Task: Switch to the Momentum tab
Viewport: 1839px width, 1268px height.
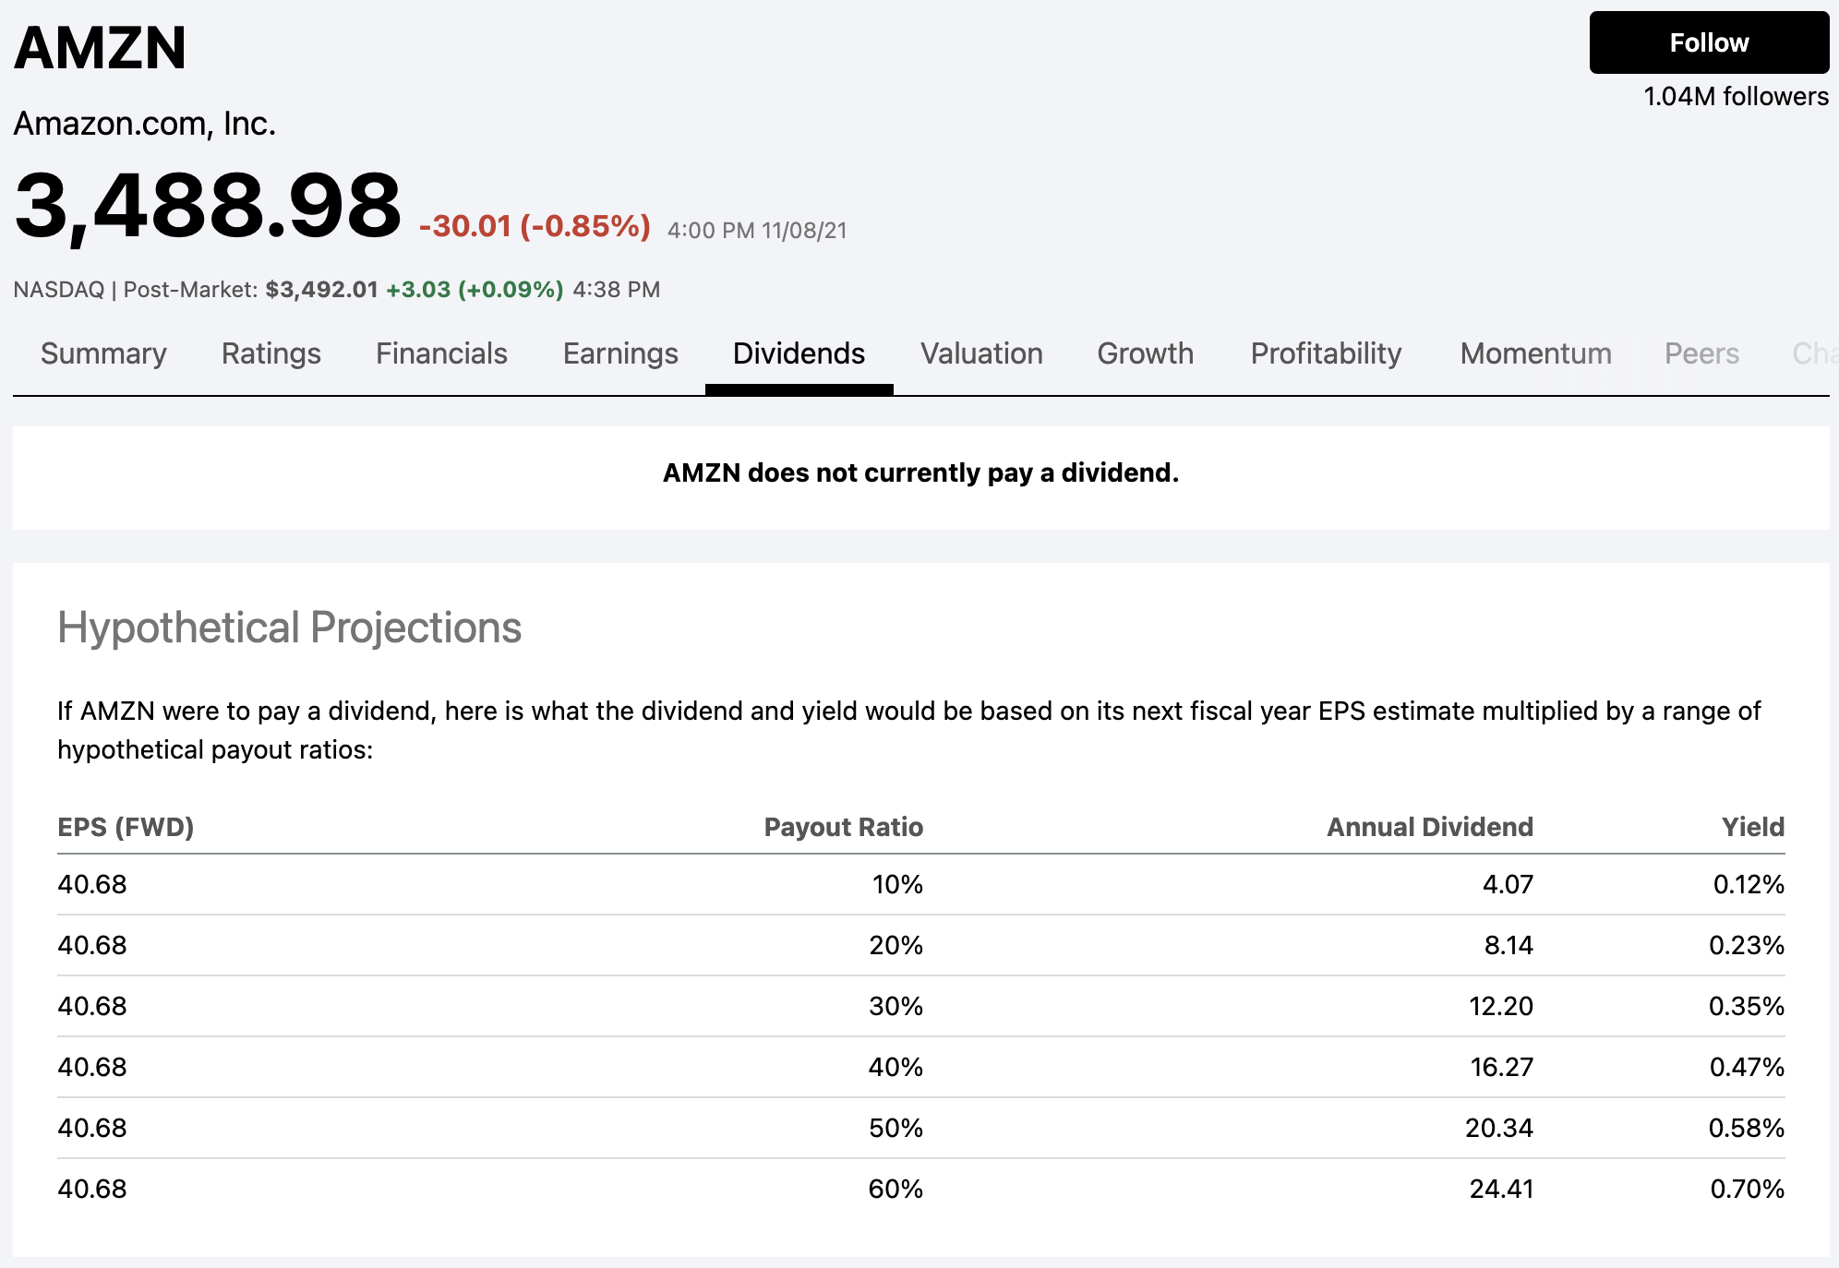Action: click(x=1535, y=353)
